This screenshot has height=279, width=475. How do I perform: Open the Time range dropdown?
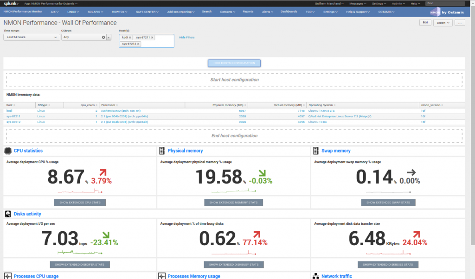(x=31, y=37)
